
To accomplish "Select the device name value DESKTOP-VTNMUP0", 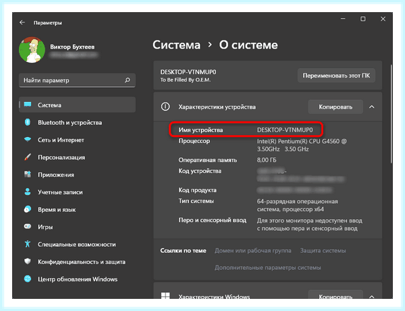I will click(x=285, y=130).
